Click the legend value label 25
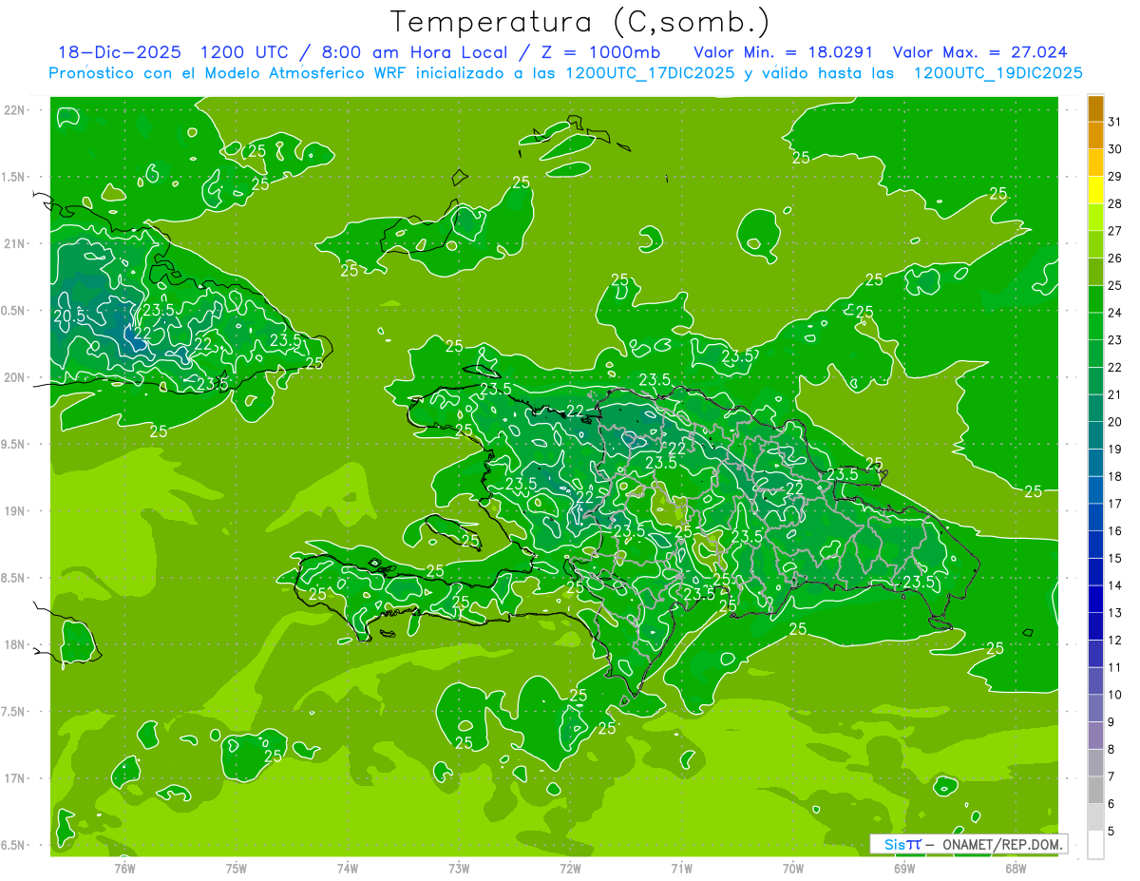This screenshot has height=881, width=1140. click(1115, 285)
